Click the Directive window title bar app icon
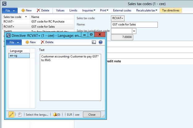 8,35
